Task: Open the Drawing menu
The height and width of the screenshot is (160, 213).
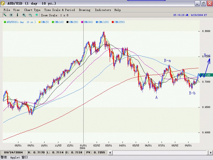Action: tap(85, 10)
